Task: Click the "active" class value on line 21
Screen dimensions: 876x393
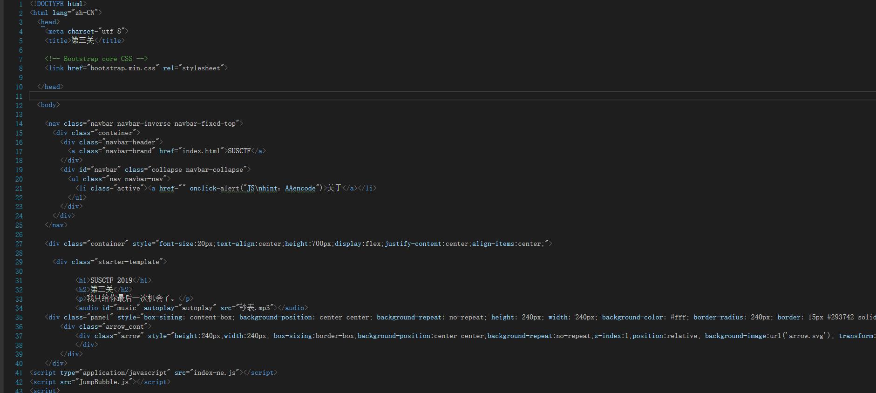Action: [x=129, y=188]
